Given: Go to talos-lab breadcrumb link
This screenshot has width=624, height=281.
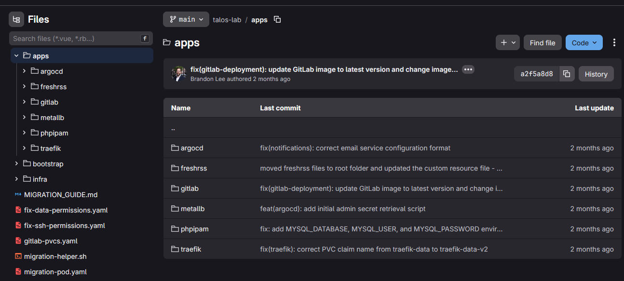Looking at the screenshot, I should [x=227, y=20].
